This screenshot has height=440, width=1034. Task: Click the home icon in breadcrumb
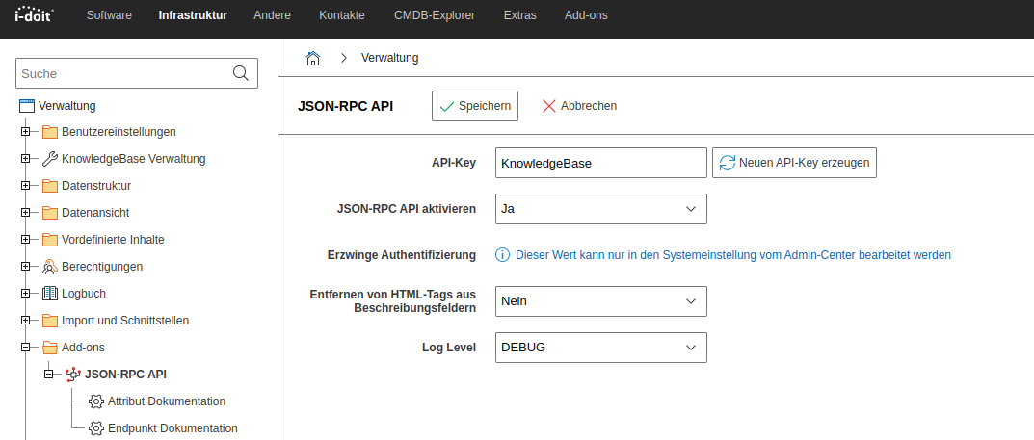[313, 58]
